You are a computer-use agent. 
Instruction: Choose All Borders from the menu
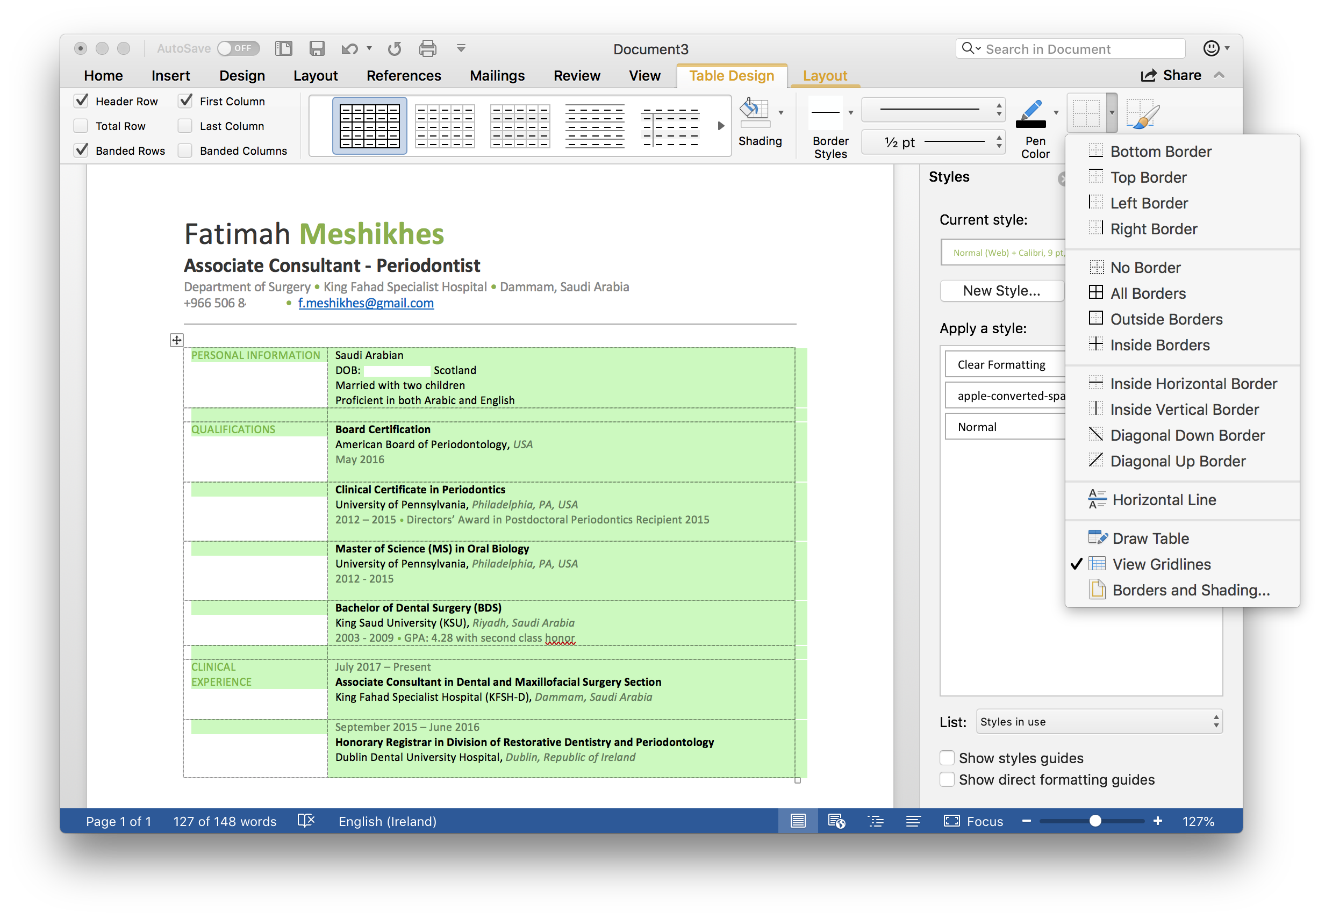1182,293
